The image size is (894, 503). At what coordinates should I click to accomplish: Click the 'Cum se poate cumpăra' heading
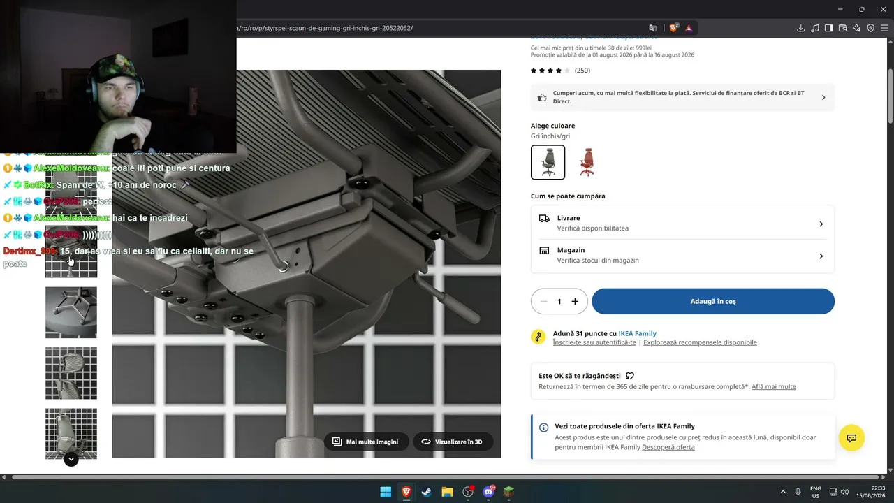click(568, 196)
